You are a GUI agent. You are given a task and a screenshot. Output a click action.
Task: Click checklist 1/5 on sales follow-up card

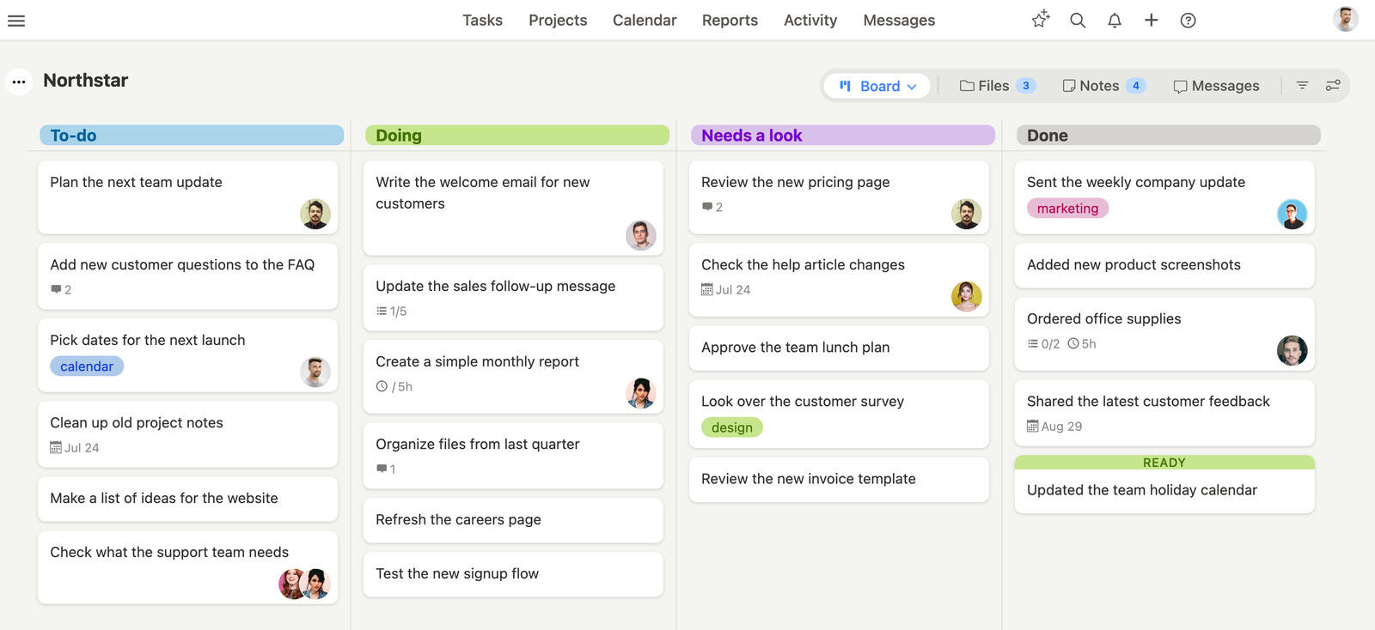tap(392, 312)
